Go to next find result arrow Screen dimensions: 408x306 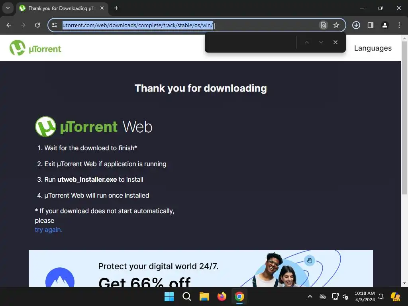[321, 42]
